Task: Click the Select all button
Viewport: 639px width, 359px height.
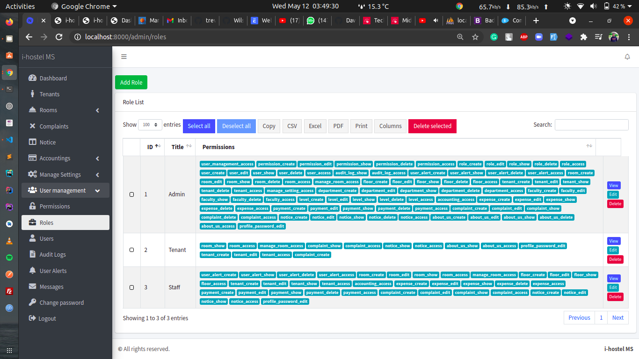Action: [199, 126]
